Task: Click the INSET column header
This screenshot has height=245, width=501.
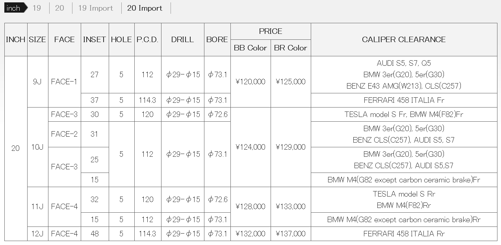Action: coord(95,39)
